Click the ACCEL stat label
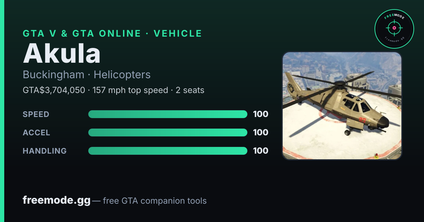The width and height of the screenshot is (424, 222). pos(36,132)
